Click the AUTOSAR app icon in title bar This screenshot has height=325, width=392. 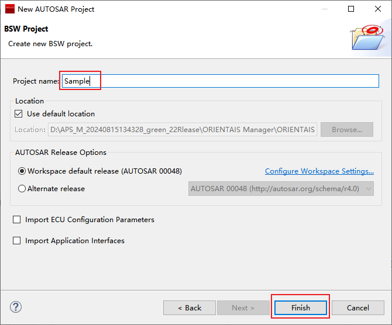pos(9,9)
